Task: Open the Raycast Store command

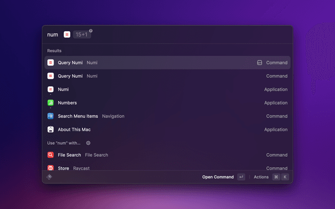Action: [167, 168]
